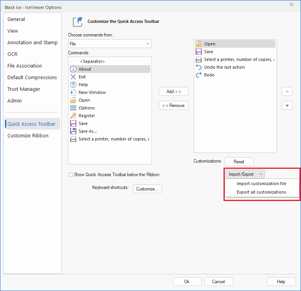The width and height of the screenshot is (301, 291).
Task: Click the Save icon in toolbar list
Action: pyautogui.click(x=199, y=52)
